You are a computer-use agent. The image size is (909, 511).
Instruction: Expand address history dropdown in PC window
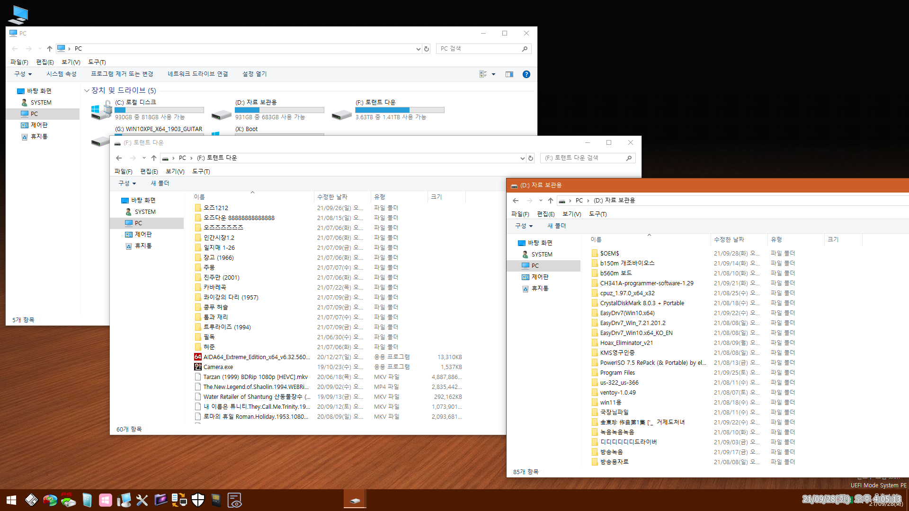(x=418, y=49)
